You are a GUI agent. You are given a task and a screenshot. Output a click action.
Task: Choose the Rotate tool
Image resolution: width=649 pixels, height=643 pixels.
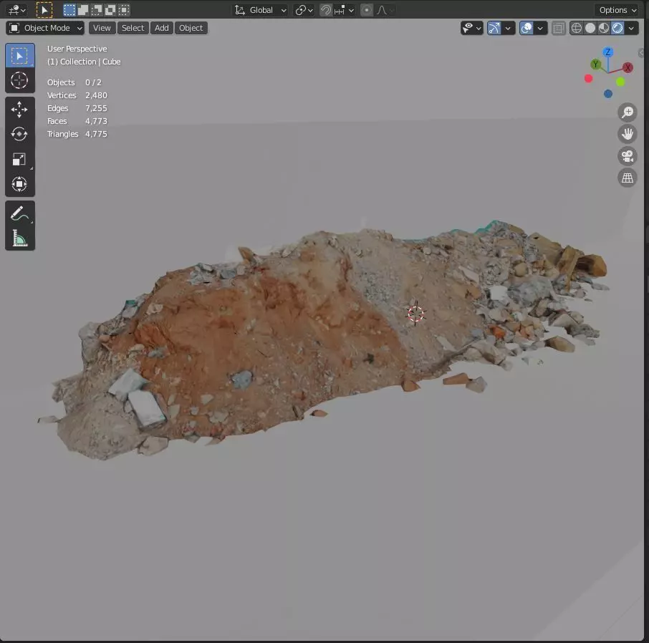(20, 134)
